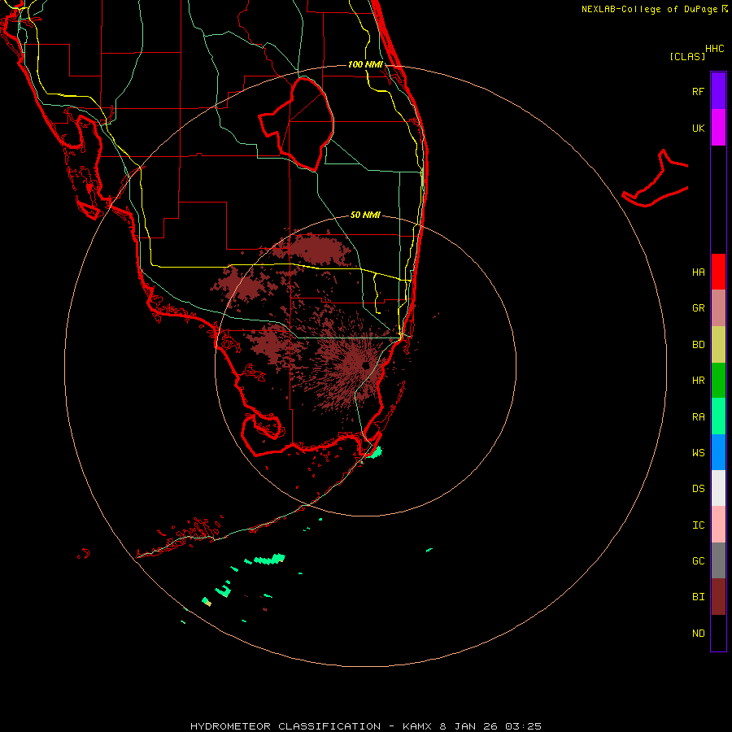732x732 pixels.
Task: Click the GR pink-brown legend swatch
Action: click(718, 308)
